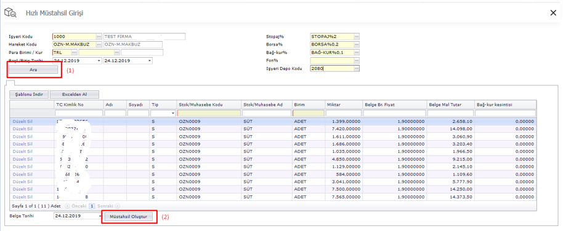Click page number 1 in pager

[x=92, y=206]
